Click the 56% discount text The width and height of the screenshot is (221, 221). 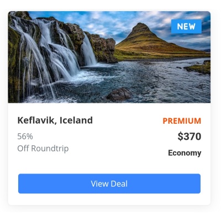click(25, 136)
